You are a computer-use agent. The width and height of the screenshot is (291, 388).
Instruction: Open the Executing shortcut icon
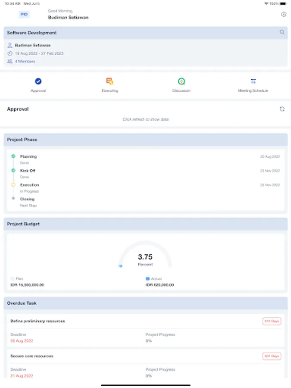point(110,81)
